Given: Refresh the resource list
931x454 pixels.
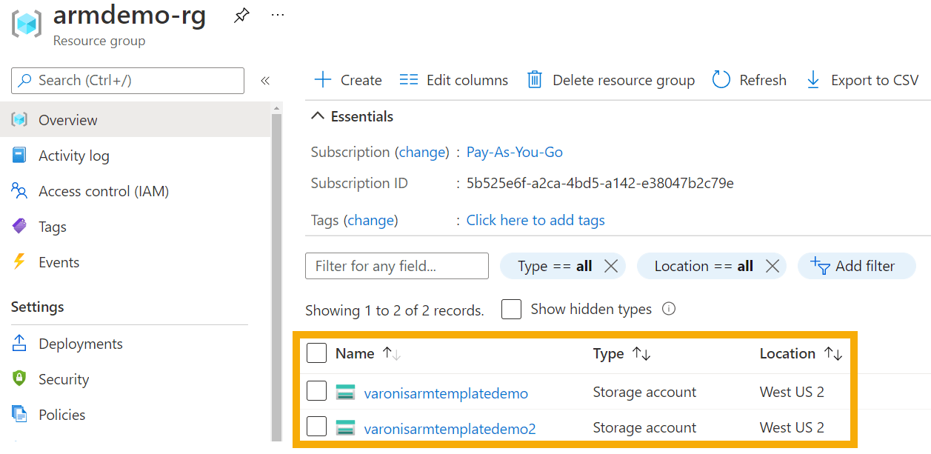Looking at the screenshot, I should [749, 79].
